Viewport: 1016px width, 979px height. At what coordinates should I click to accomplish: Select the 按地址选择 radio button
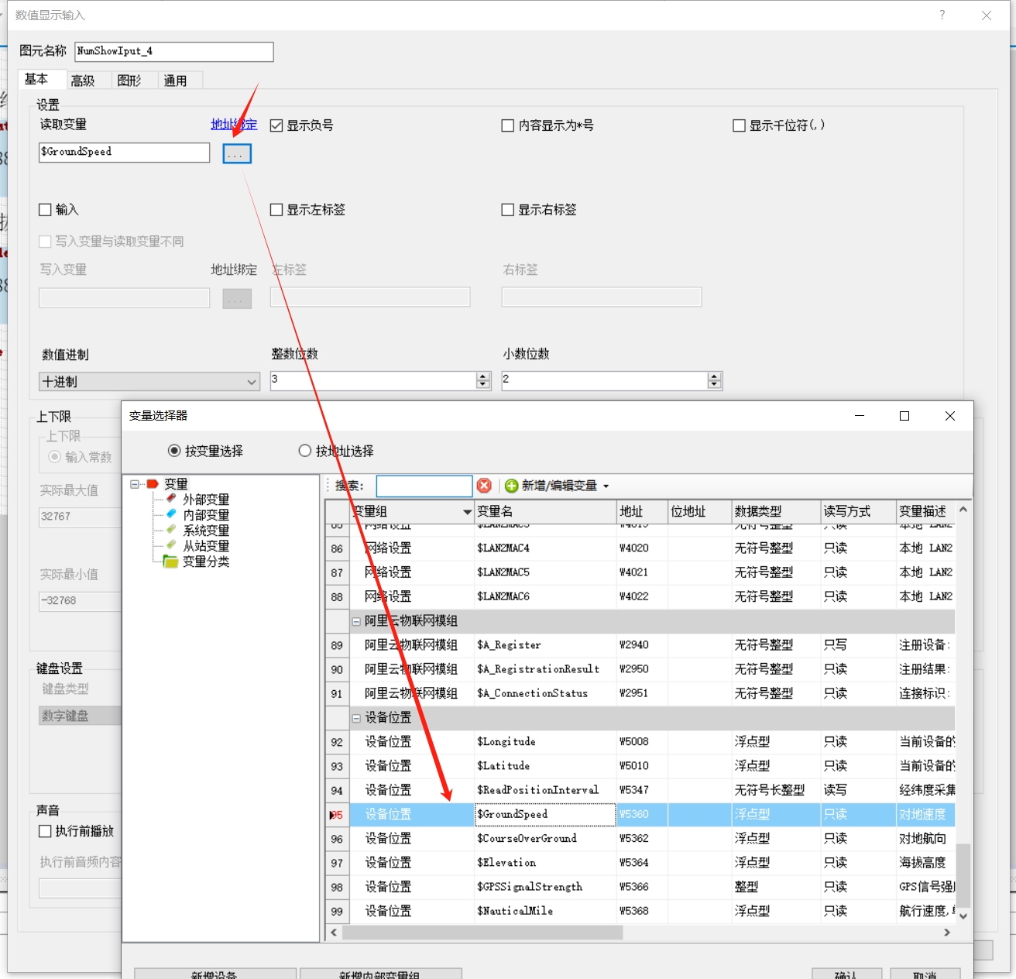pyautogui.click(x=305, y=451)
